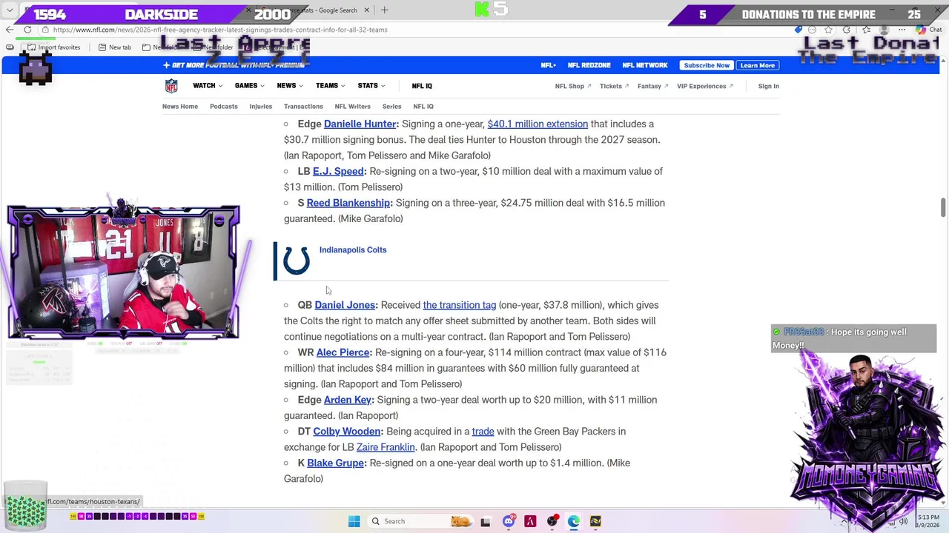This screenshot has width=949, height=533.
Task: Go to News Home subnav
Action: 180,107
